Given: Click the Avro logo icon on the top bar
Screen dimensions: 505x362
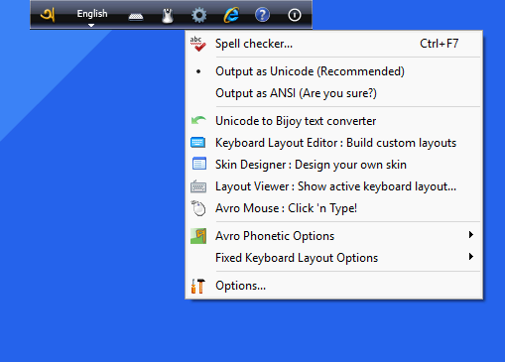Looking at the screenshot, I should (48, 15).
